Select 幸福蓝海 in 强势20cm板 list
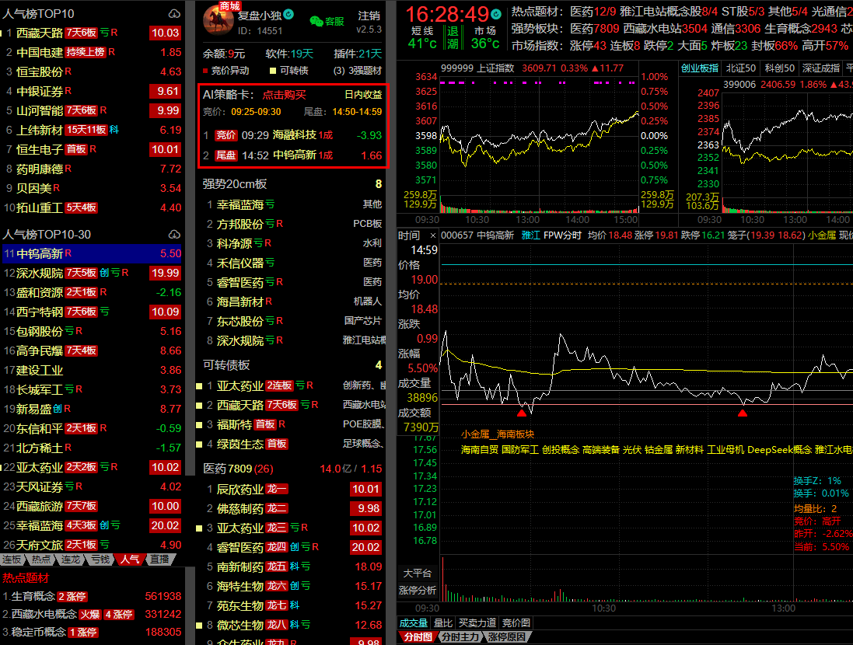853x645 pixels. click(293, 204)
